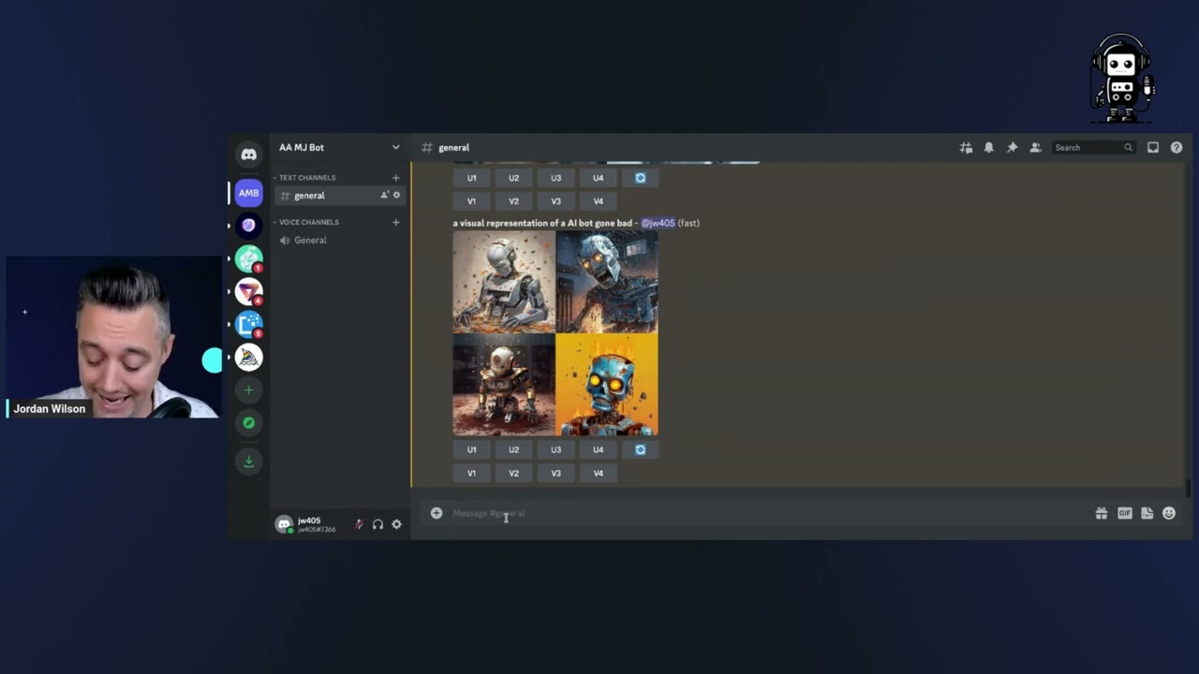This screenshot has width=1199, height=674.
Task: Click U4 in the upper message row
Action: (598, 178)
